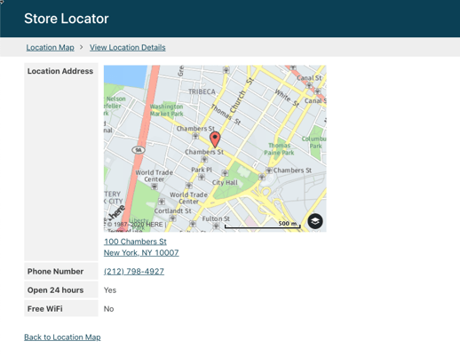Image resolution: width=460 pixels, height=357 pixels.
Task: Open View Location Details breadcrumb link
Action: click(128, 47)
